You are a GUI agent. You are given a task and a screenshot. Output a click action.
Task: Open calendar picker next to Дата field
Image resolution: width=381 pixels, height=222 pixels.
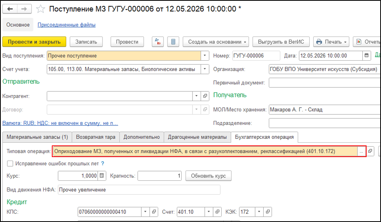coord(367,56)
